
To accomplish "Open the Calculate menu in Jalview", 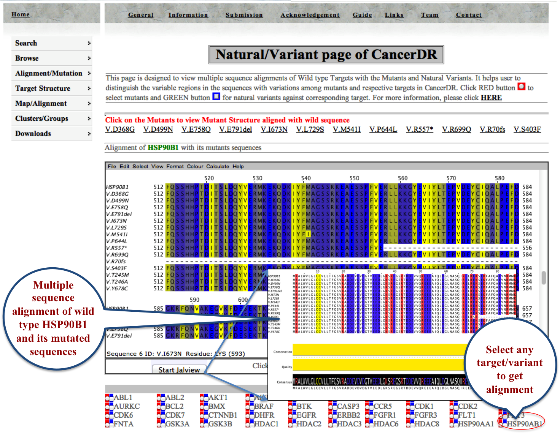I will pos(218,166).
